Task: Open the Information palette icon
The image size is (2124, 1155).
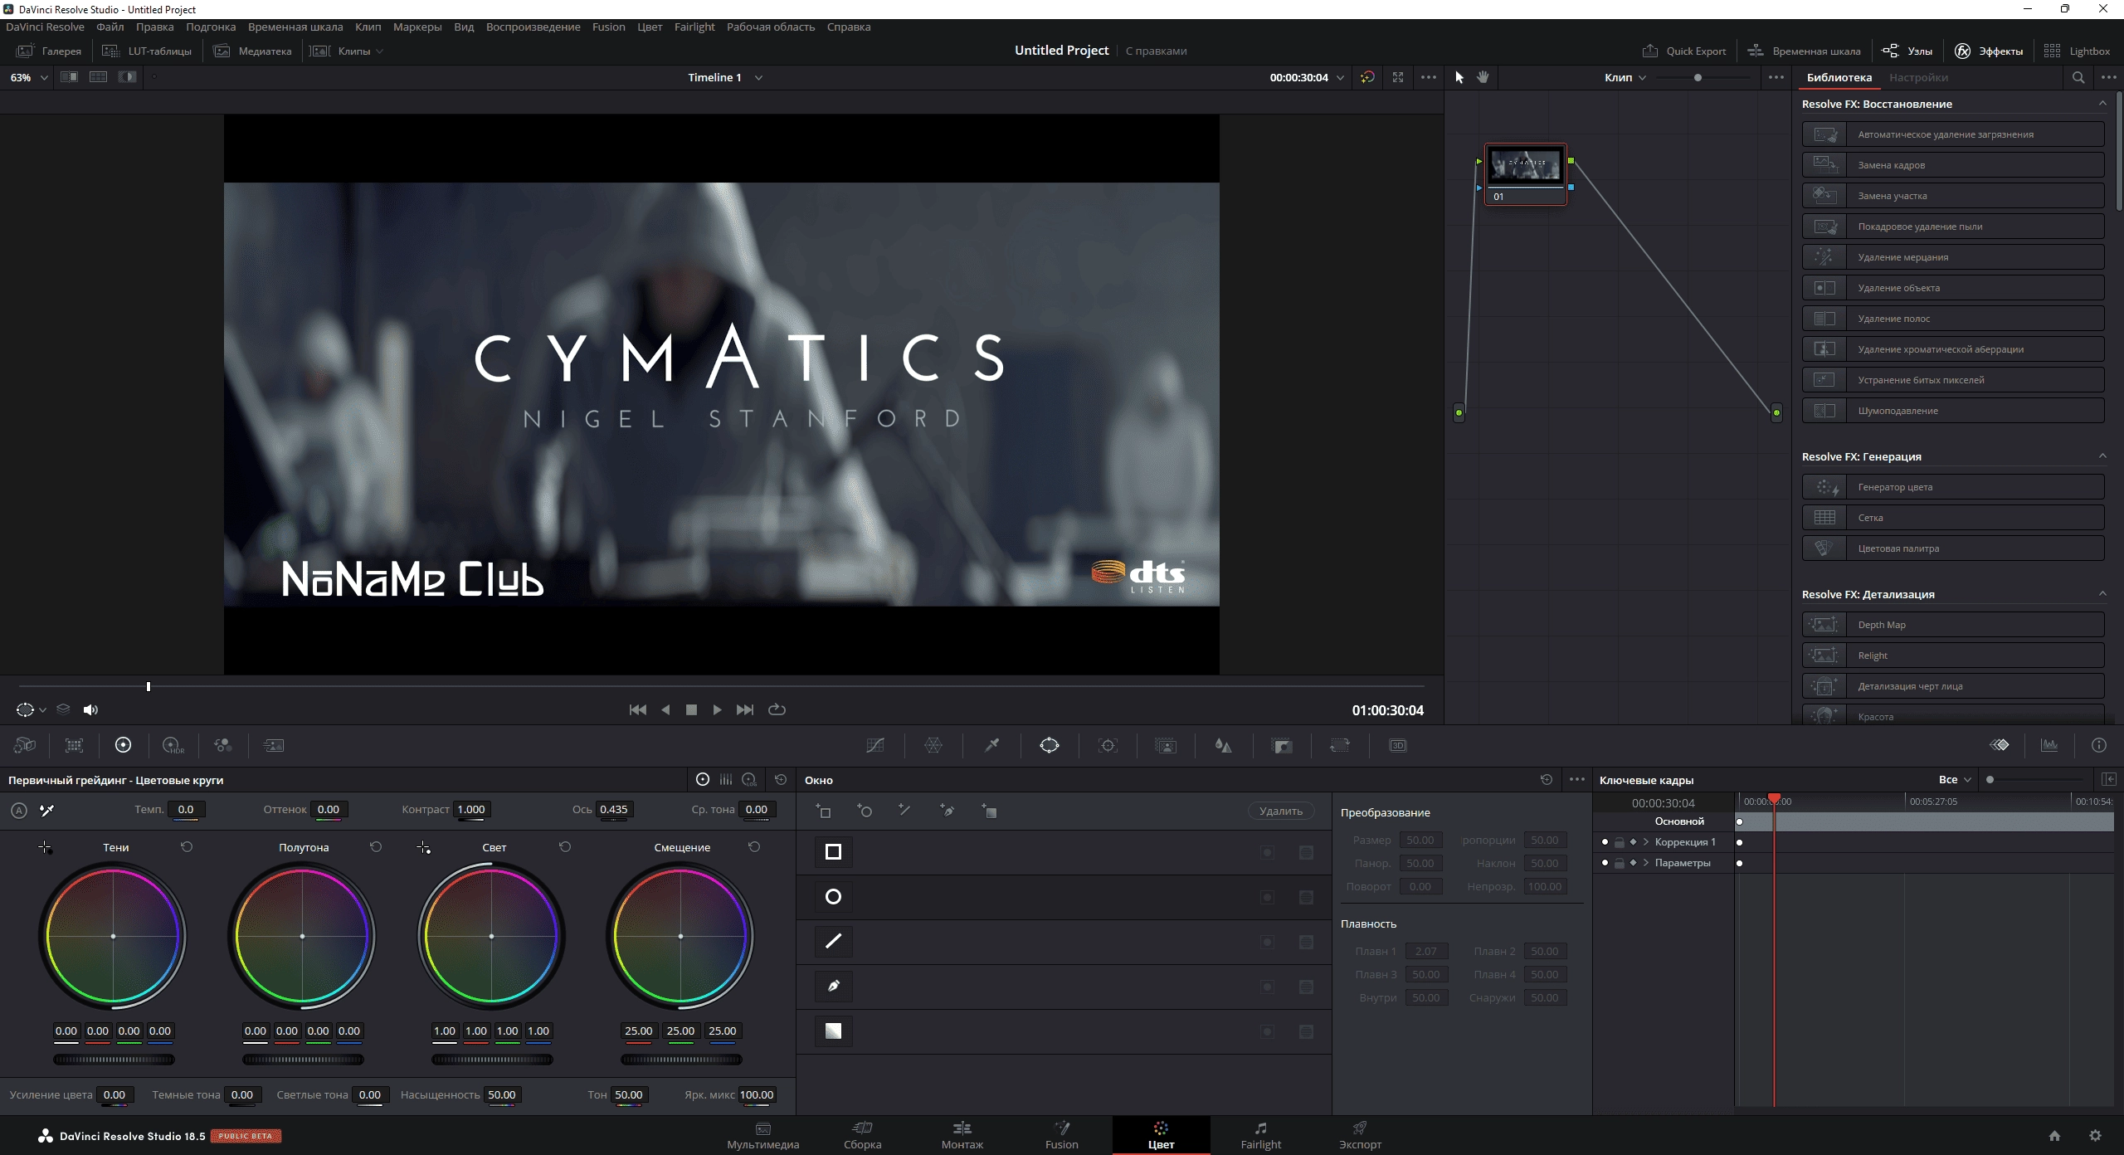Action: click(x=2099, y=745)
